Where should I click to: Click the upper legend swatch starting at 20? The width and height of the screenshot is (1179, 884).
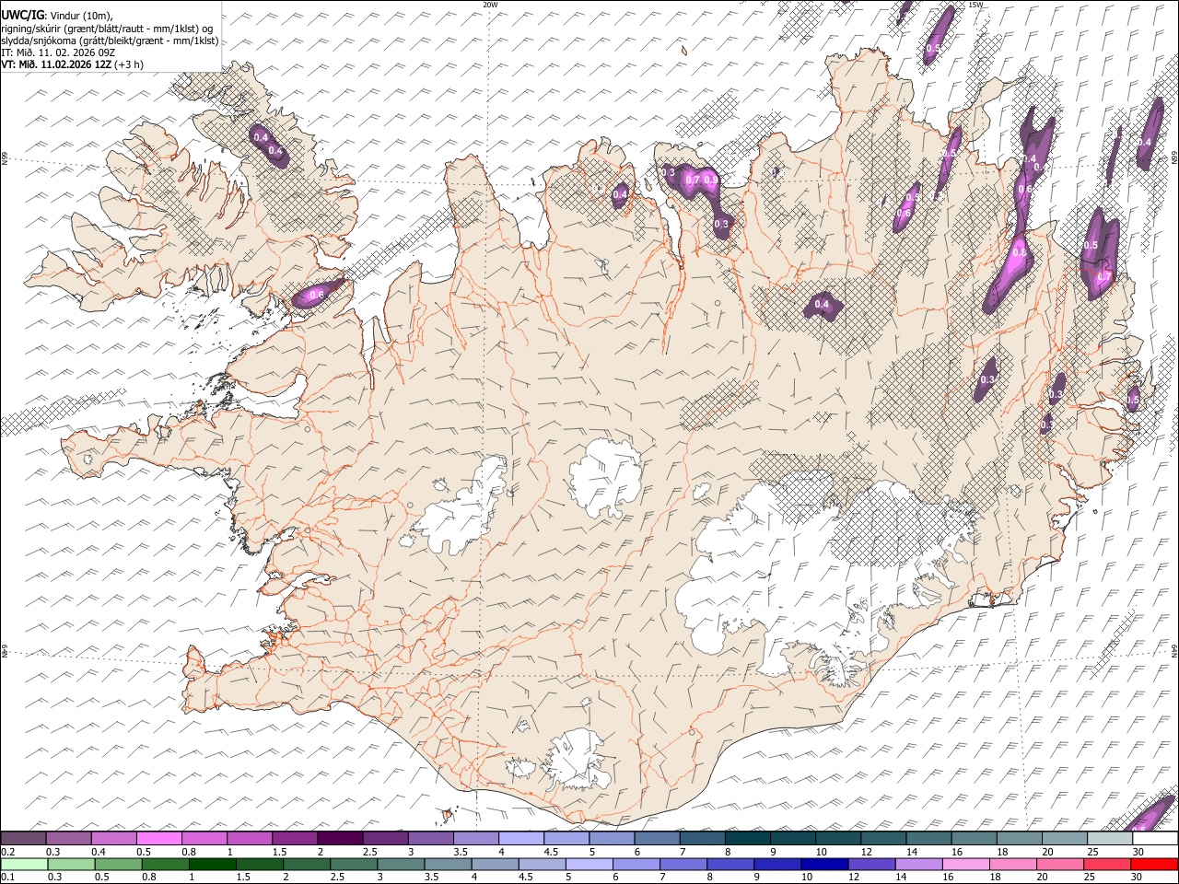click(1064, 839)
